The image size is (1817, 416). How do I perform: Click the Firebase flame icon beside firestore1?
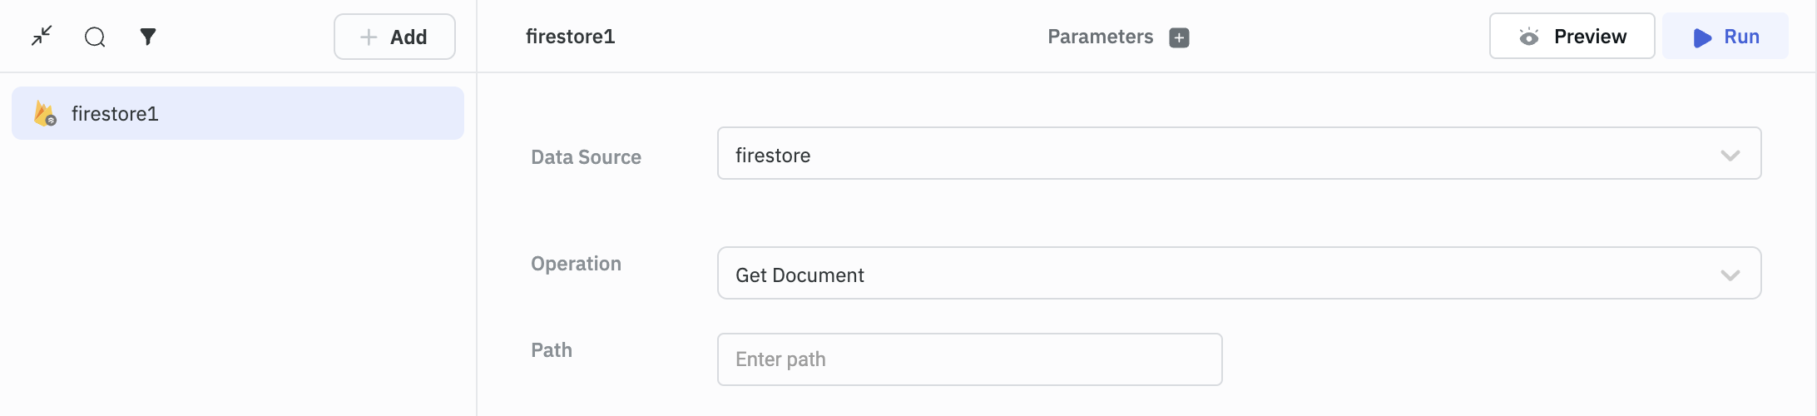45,113
